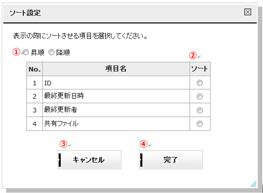The height and width of the screenshot is (193, 263).
Task: Click the 最終更新者 item name cell
Action: [116, 110]
